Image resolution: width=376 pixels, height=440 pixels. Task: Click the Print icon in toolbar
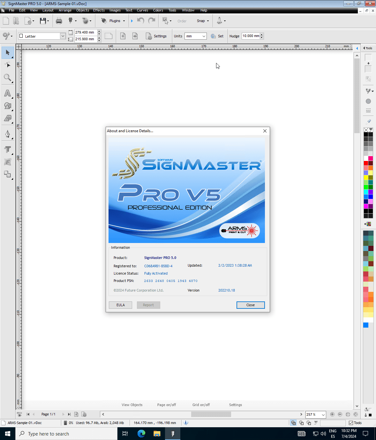59,21
